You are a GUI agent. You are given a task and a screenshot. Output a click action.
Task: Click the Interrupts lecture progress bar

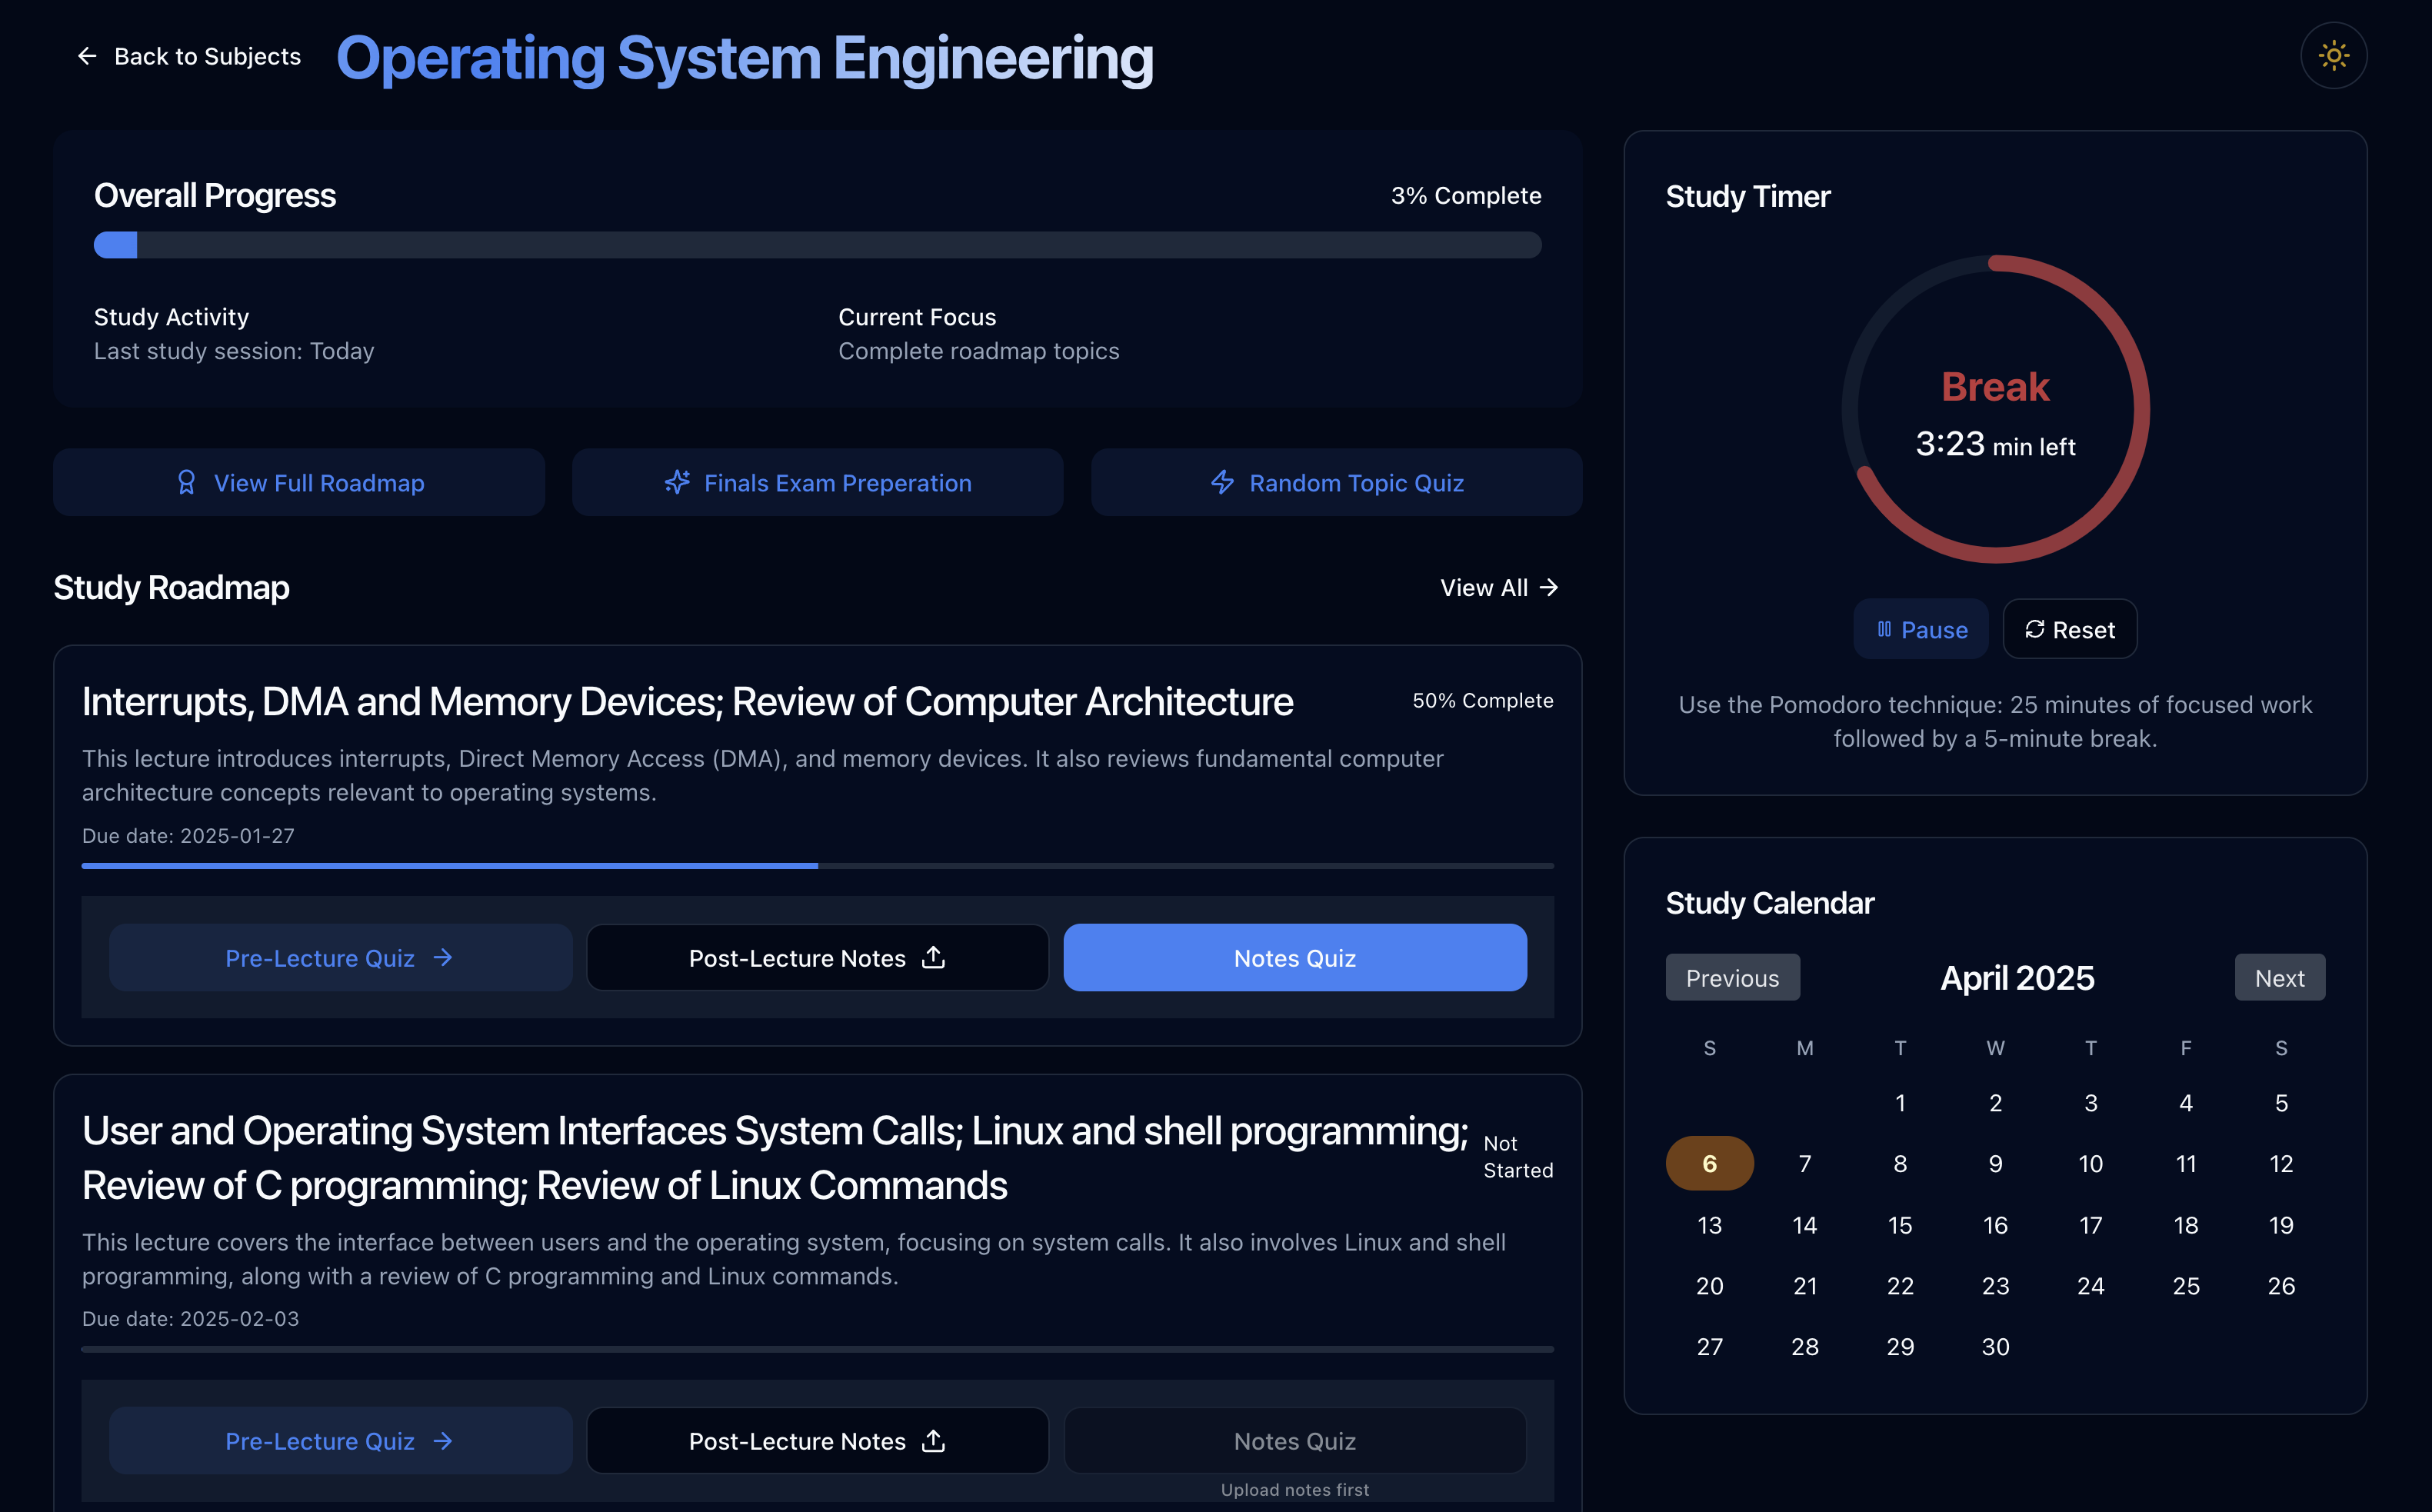pos(817,865)
